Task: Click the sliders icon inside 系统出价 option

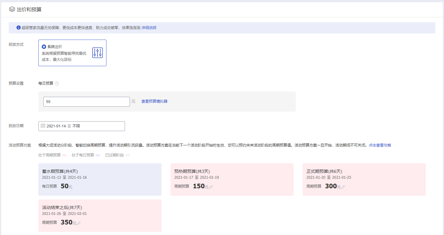Action: click(97, 53)
